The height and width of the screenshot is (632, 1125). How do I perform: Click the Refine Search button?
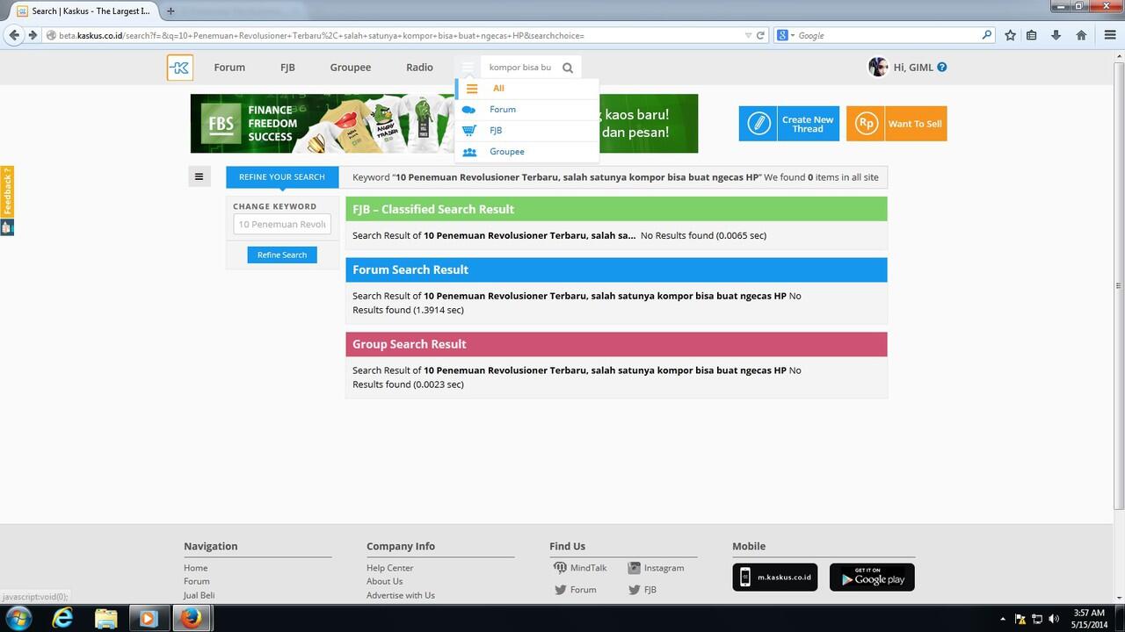click(282, 255)
